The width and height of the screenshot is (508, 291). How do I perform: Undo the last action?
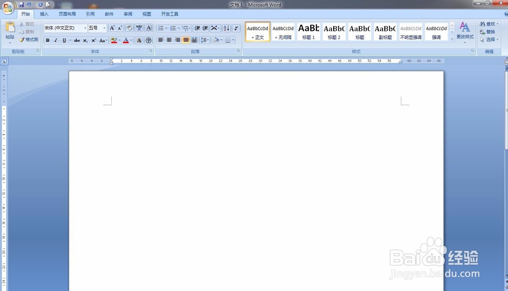[29, 5]
